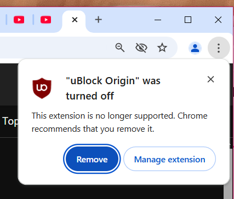The image size is (234, 199).
Task: Open the Chrome profile avatar
Action: [195, 48]
